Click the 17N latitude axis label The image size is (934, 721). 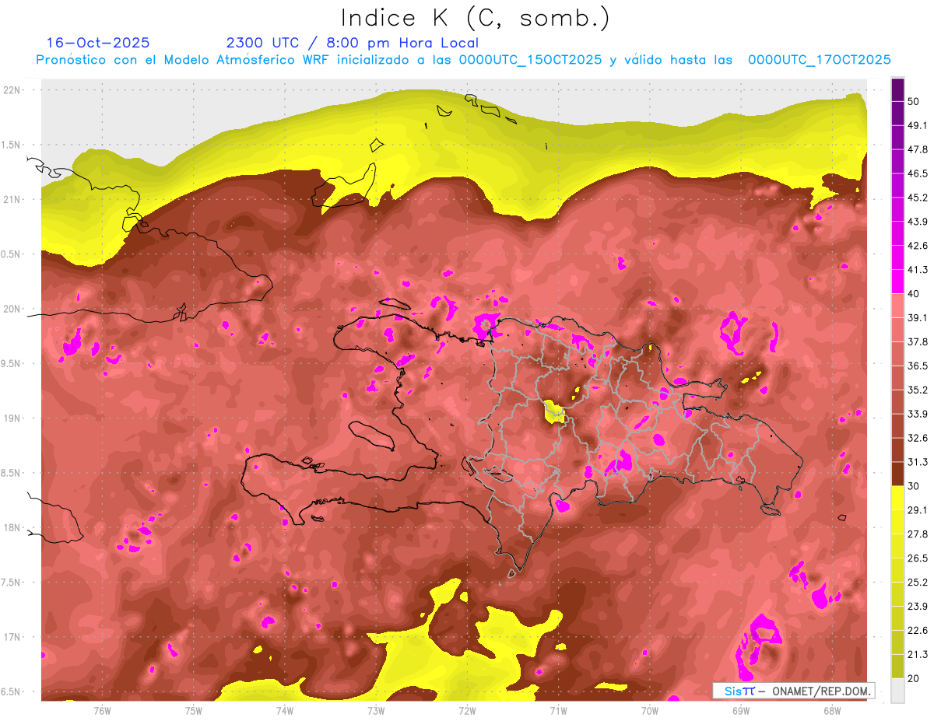pos(13,637)
